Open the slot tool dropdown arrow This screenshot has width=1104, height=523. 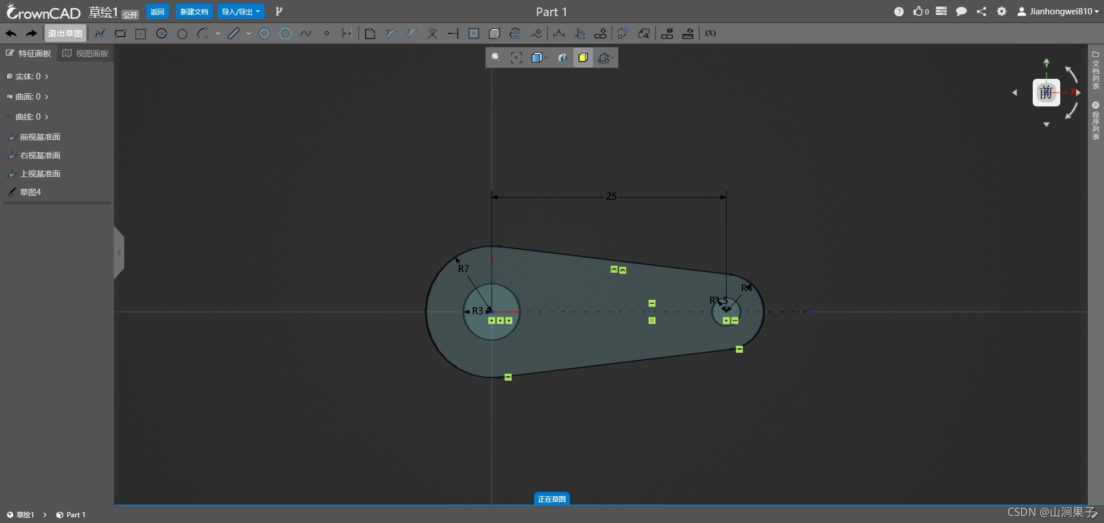(x=249, y=33)
